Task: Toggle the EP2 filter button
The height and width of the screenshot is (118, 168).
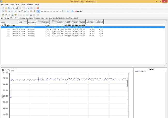Action: point(51,11)
